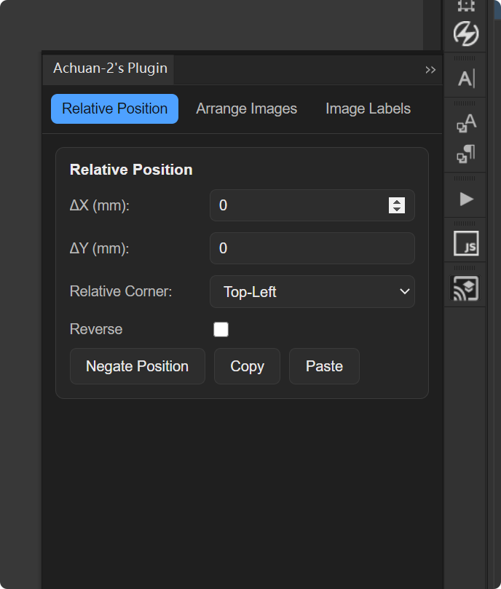The height and width of the screenshot is (589, 501).
Task: Click into the ΔY (mm) input field
Action: (x=312, y=248)
